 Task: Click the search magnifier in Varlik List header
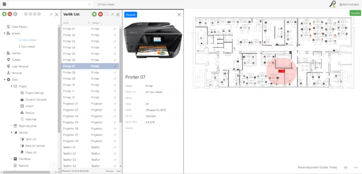tap(107, 14)
